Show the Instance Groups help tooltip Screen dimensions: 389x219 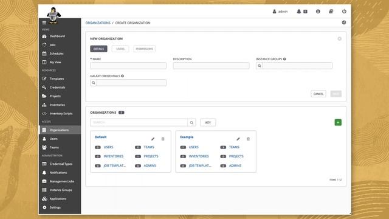coord(284,59)
